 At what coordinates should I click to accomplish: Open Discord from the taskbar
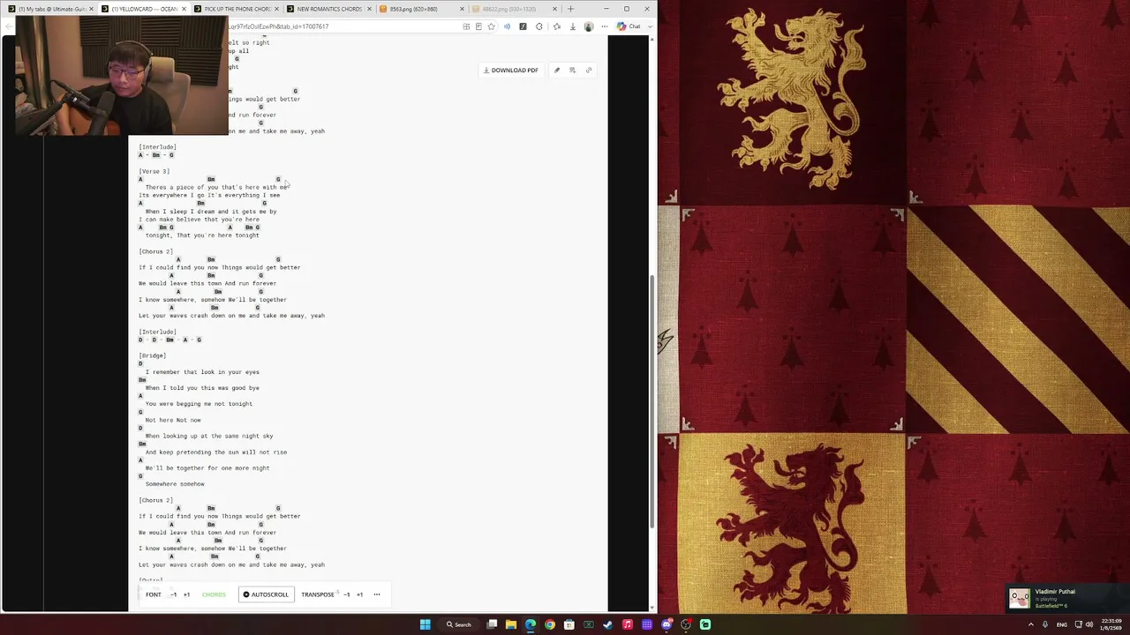[667, 624]
